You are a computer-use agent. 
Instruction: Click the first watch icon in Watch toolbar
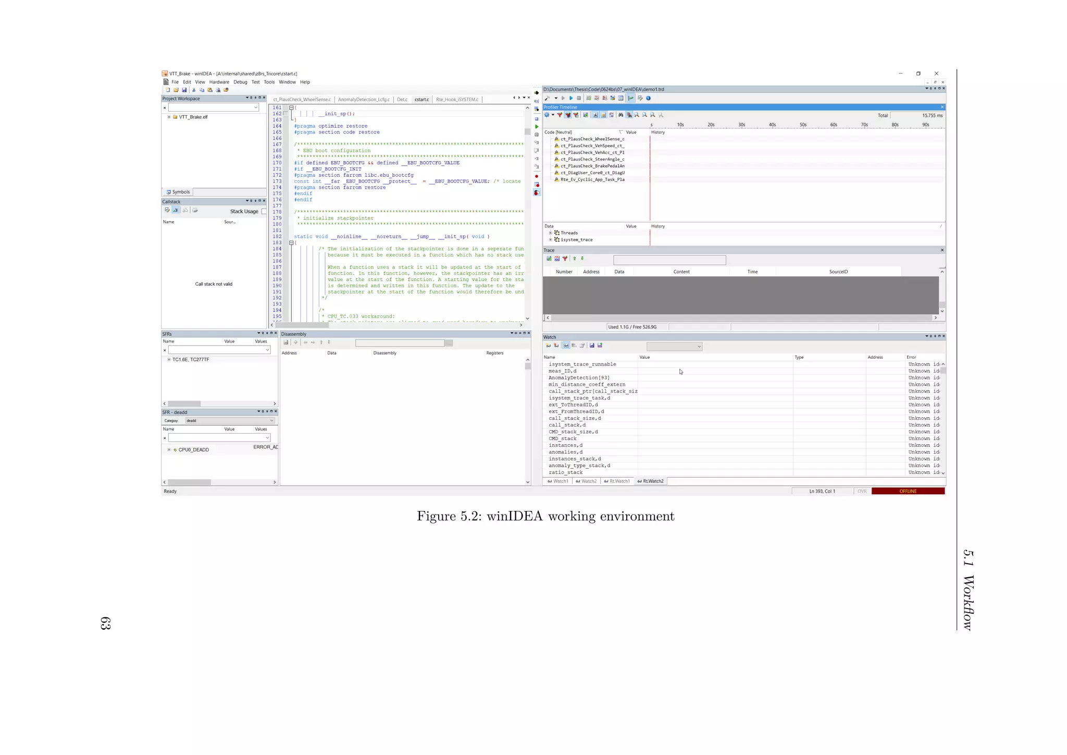click(548, 345)
